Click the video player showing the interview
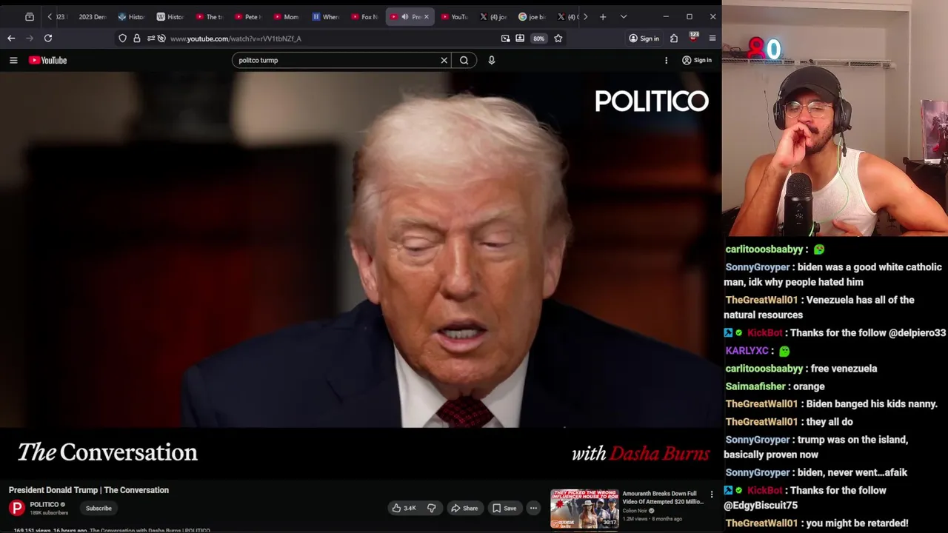The width and height of the screenshot is (948, 533). tap(361, 275)
